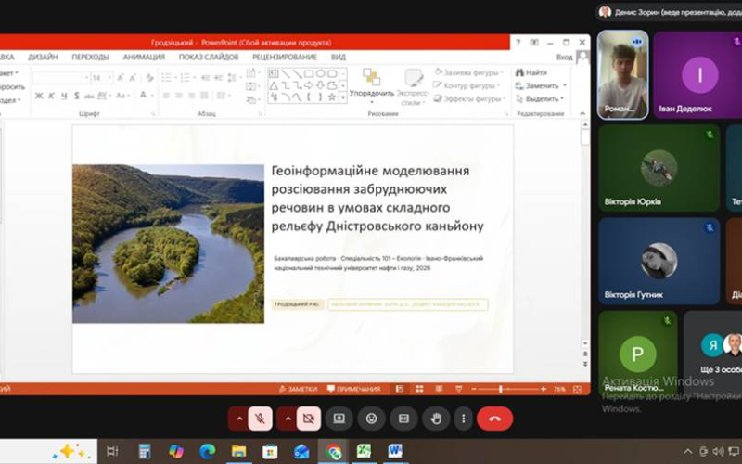Start slideshow from status bar icon

458,389
